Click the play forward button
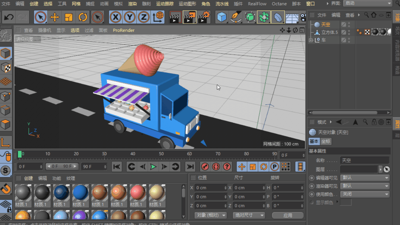Image resolution: width=400 pixels, height=225 pixels. [153, 167]
